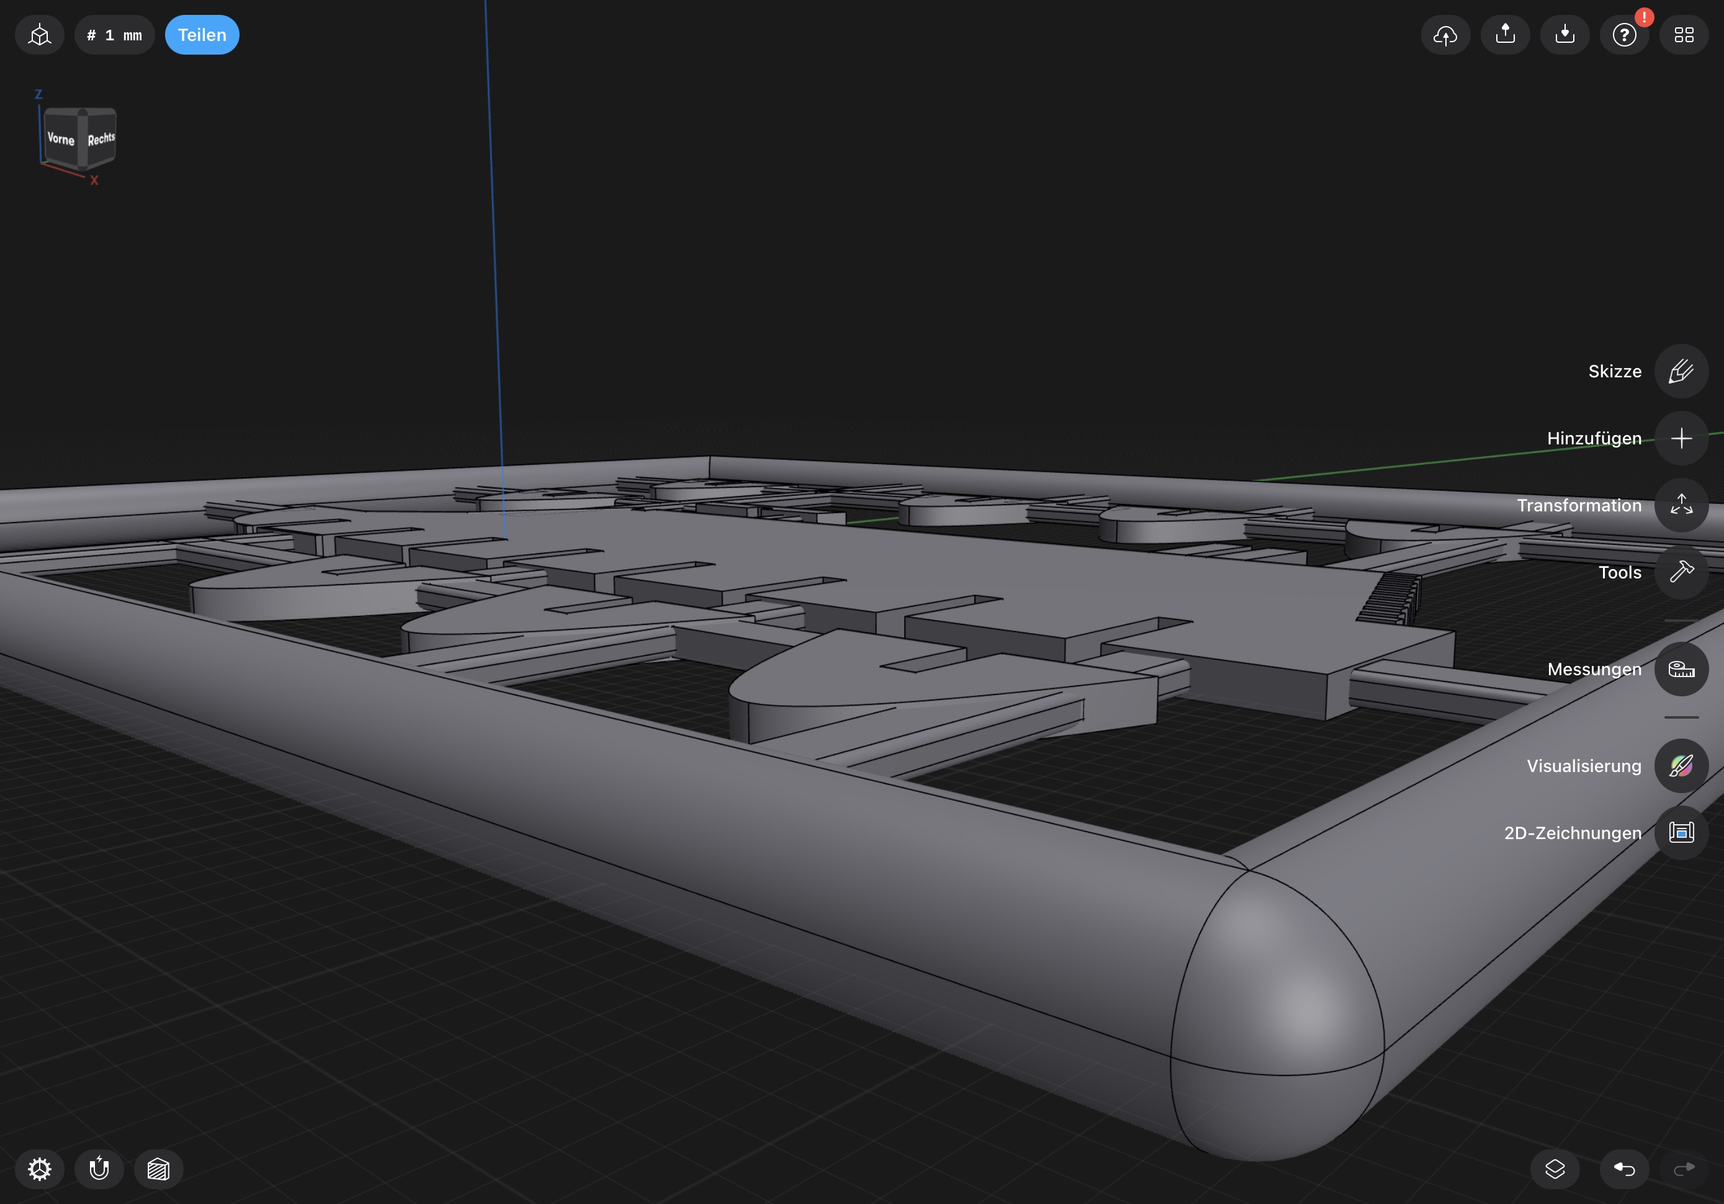Open the Skizze sketch tool
The width and height of the screenshot is (1724, 1204).
(x=1681, y=371)
